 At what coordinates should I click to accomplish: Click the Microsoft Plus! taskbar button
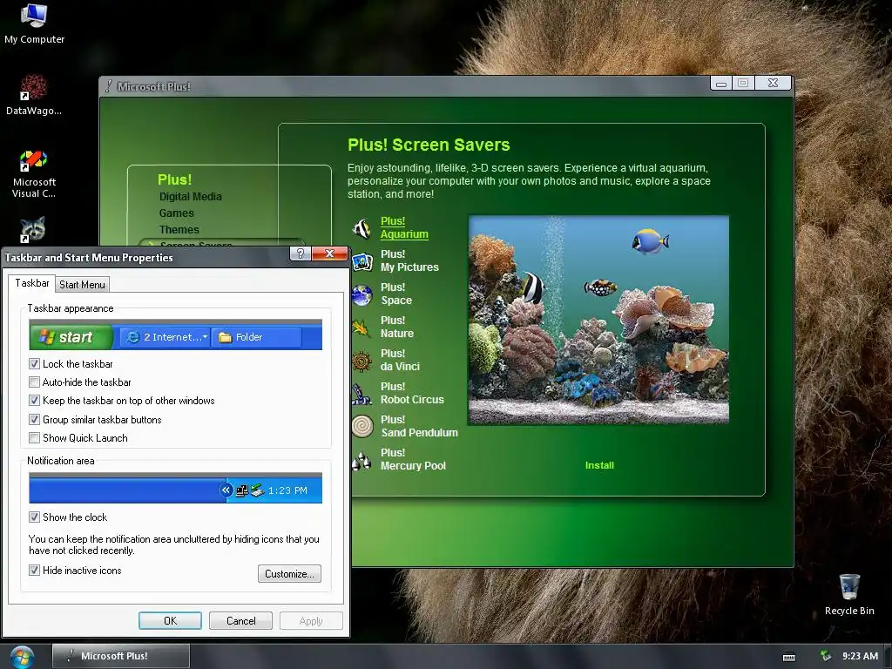click(121, 656)
